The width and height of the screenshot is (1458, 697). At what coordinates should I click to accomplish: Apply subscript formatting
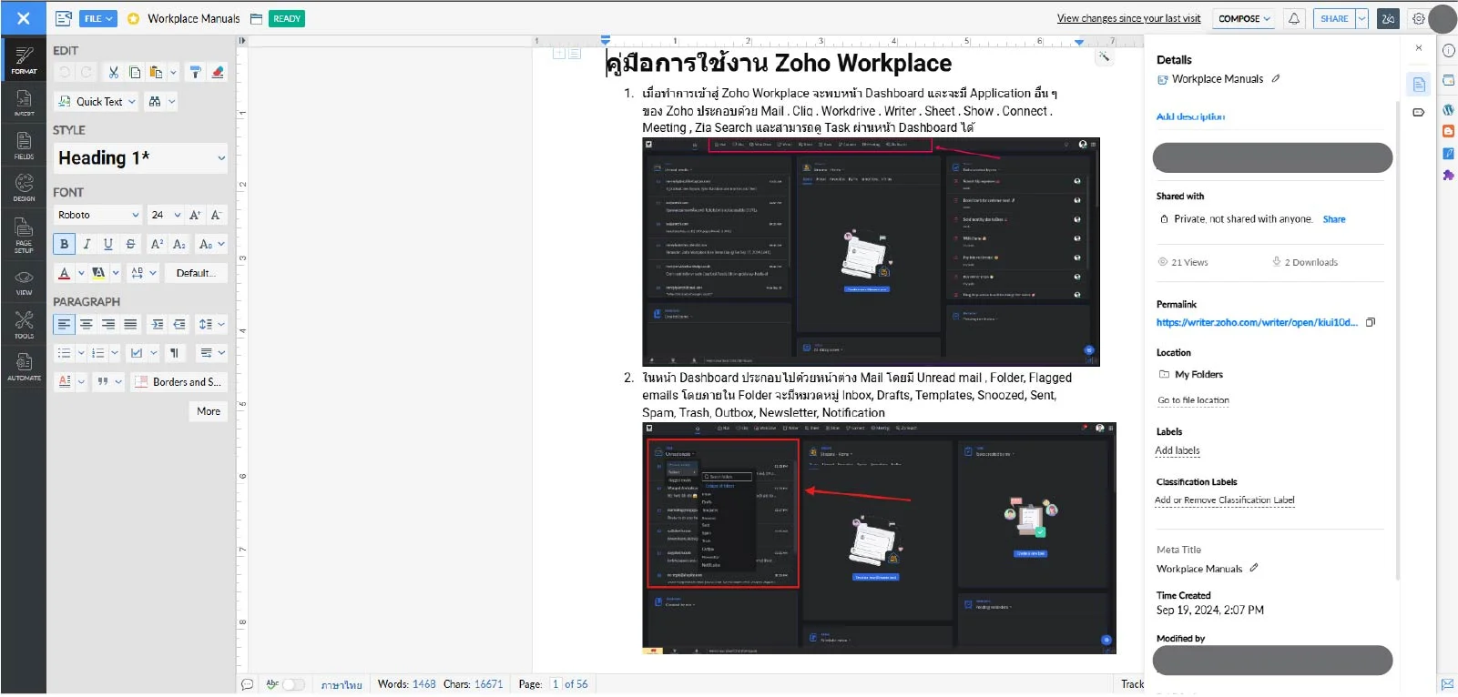pyautogui.click(x=179, y=244)
